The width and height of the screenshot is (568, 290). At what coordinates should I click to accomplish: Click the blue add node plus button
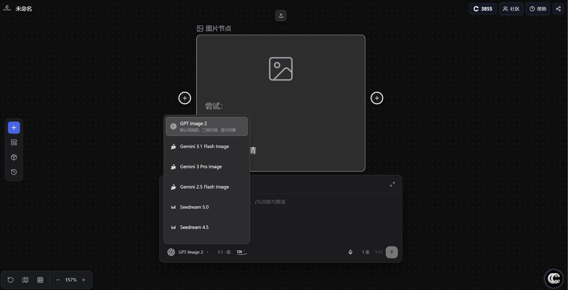tap(14, 128)
